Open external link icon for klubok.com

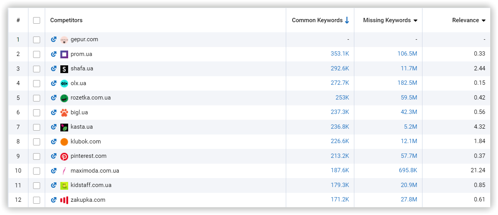coord(54,142)
